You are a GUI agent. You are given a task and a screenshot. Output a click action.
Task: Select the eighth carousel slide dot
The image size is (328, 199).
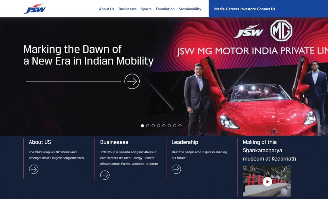tap(180, 126)
